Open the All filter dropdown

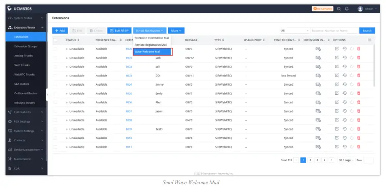[295, 31]
